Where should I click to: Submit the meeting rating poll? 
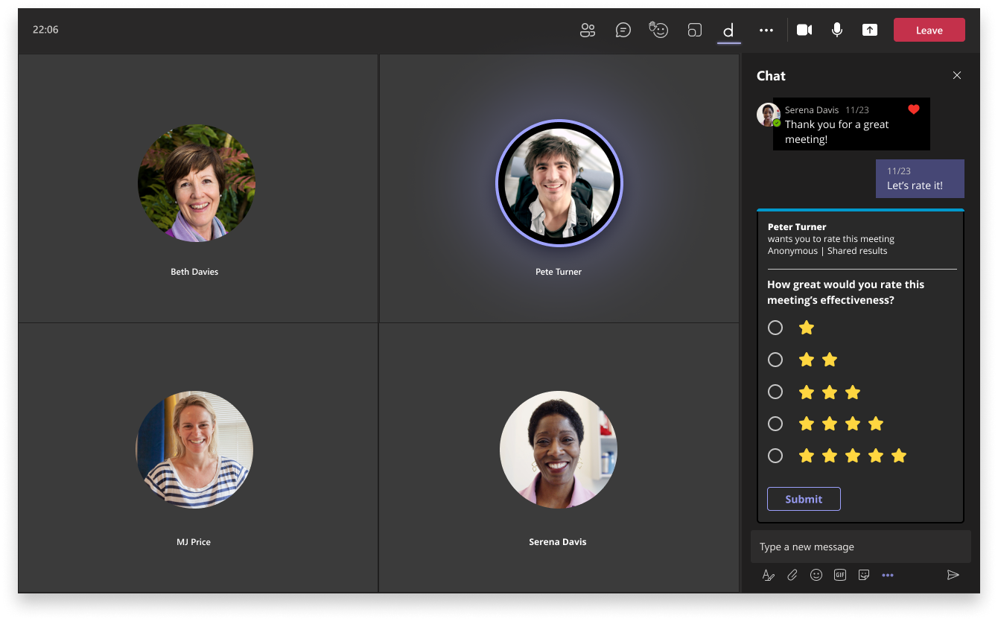click(x=804, y=499)
